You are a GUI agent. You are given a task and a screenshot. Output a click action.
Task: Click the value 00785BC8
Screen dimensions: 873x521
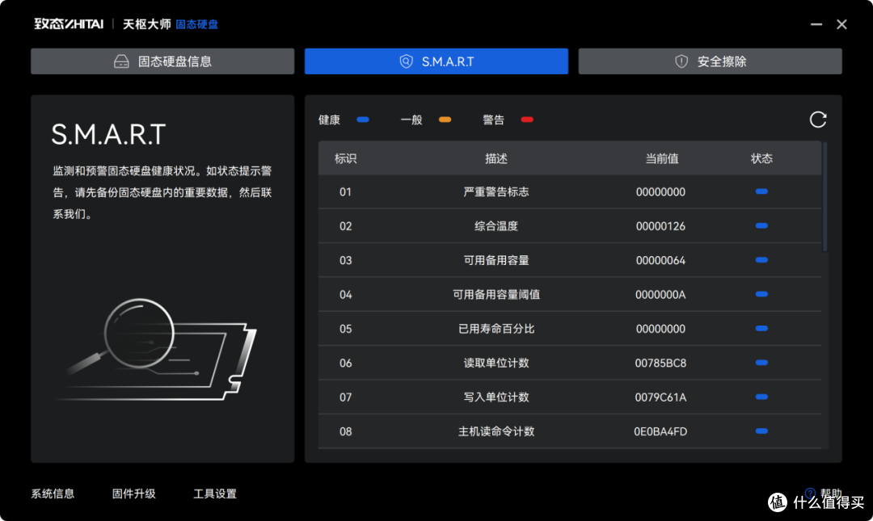[x=661, y=363]
